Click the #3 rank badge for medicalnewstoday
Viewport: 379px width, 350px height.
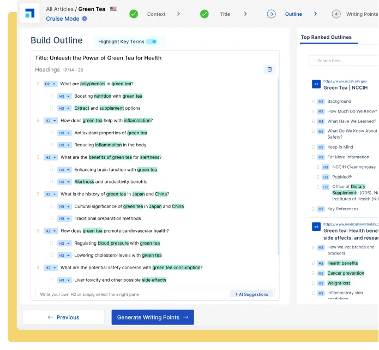[x=316, y=227]
